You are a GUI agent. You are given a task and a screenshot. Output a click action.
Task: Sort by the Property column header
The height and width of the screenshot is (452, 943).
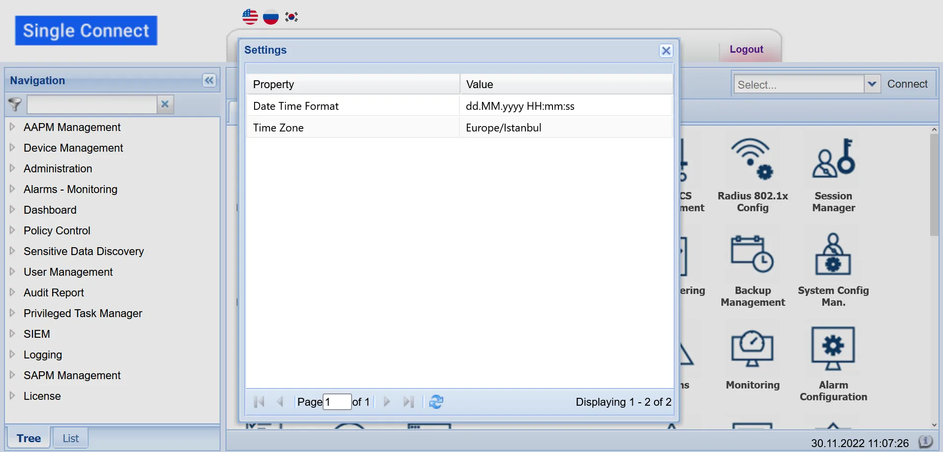pos(353,84)
